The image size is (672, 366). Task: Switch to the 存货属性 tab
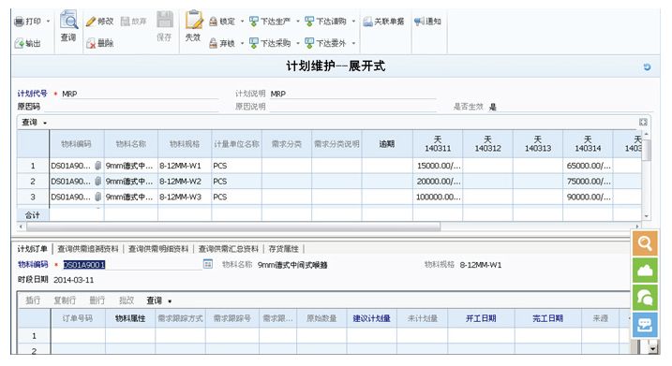tap(283, 249)
